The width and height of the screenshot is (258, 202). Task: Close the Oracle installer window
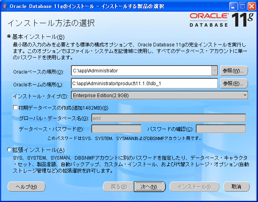coord(252,6)
